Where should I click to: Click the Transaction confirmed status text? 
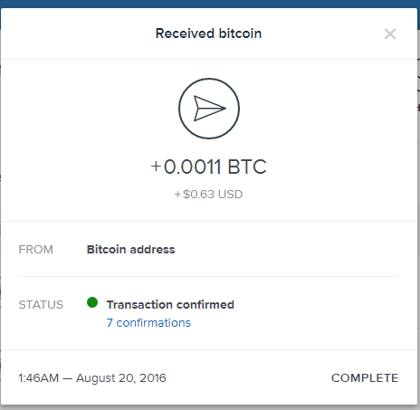(170, 305)
